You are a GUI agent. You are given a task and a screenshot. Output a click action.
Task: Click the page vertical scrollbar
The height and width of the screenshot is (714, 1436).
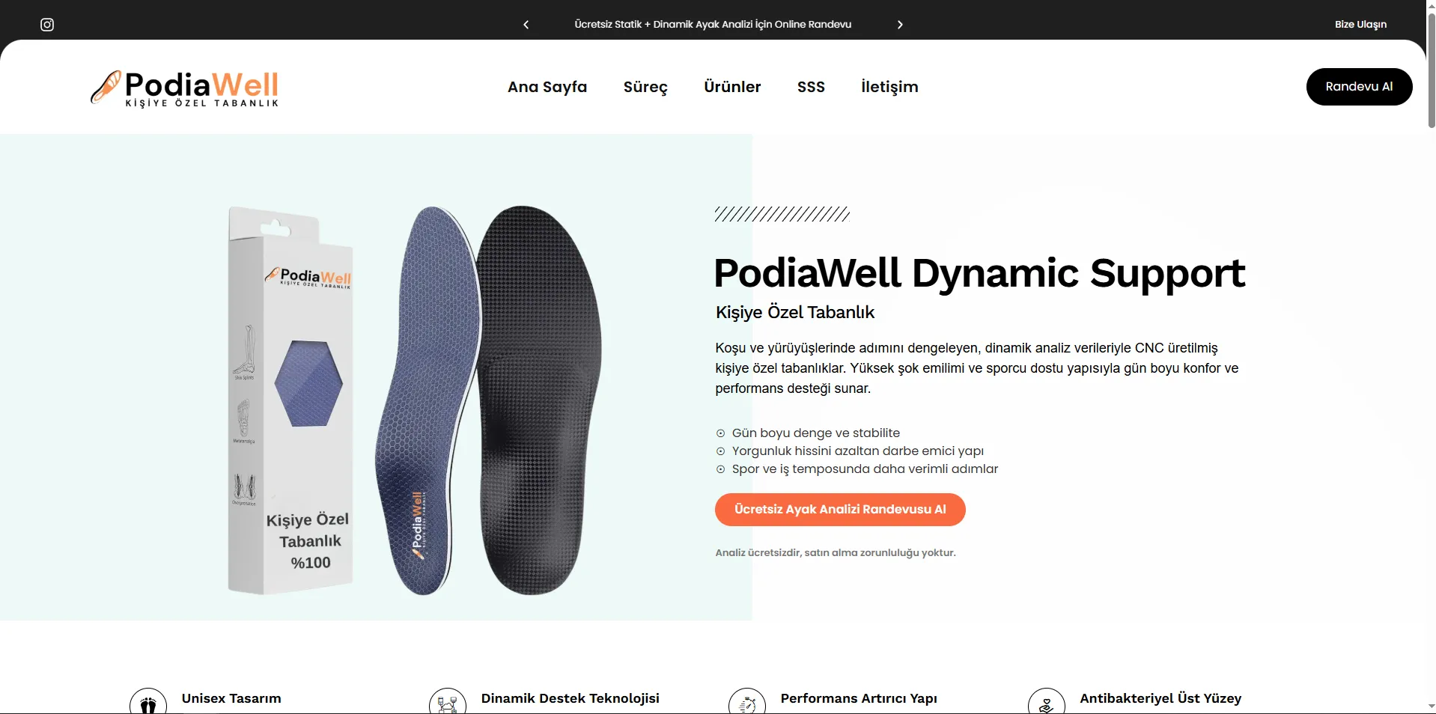1431,357
